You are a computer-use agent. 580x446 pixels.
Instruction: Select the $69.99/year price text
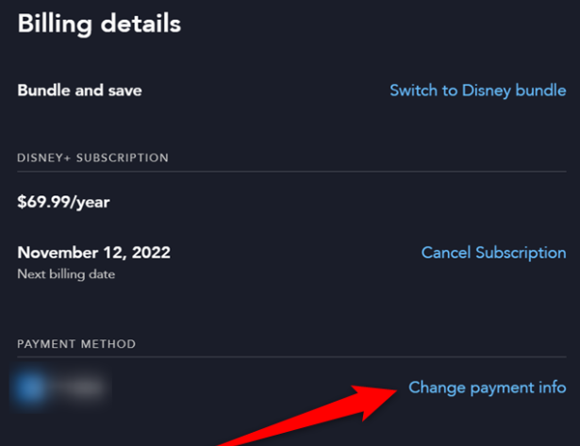pos(63,203)
